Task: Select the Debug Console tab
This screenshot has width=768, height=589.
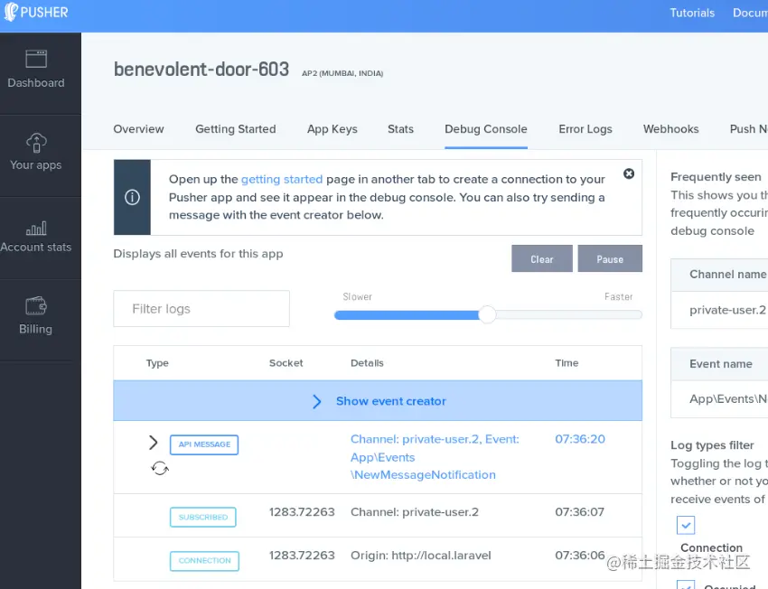Action: (486, 129)
